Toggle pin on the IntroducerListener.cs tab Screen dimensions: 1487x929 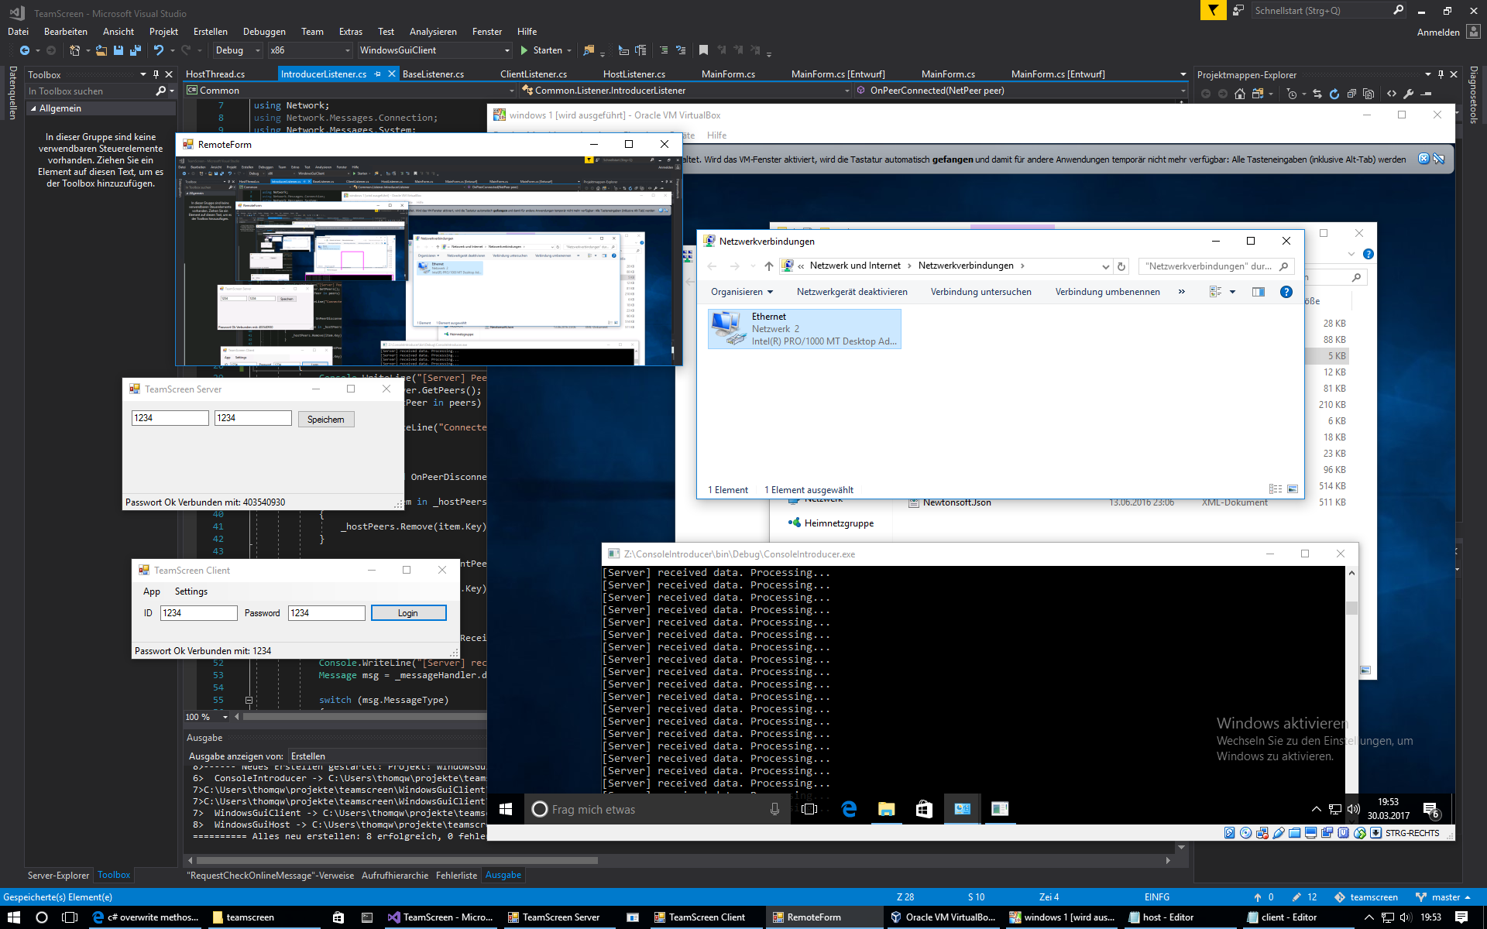pyautogui.click(x=378, y=74)
